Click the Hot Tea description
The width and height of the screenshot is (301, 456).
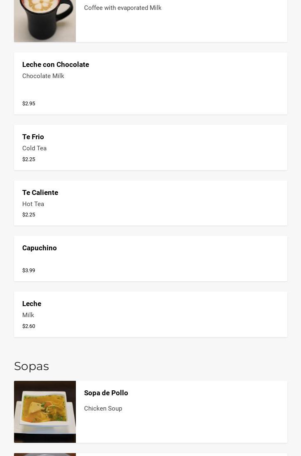point(33,204)
